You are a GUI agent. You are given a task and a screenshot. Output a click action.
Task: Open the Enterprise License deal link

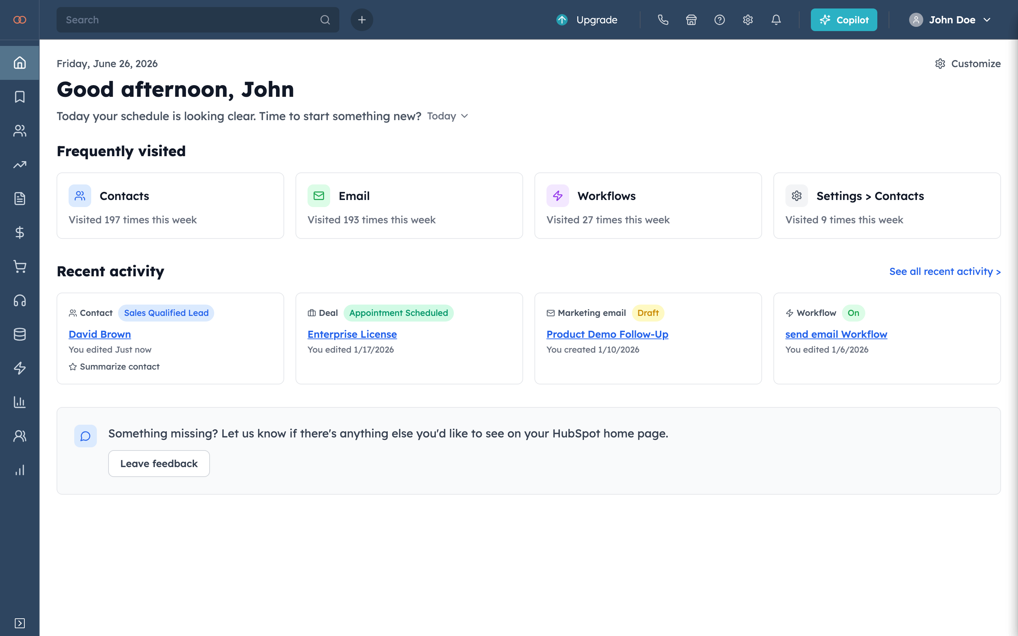click(x=352, y=334)
